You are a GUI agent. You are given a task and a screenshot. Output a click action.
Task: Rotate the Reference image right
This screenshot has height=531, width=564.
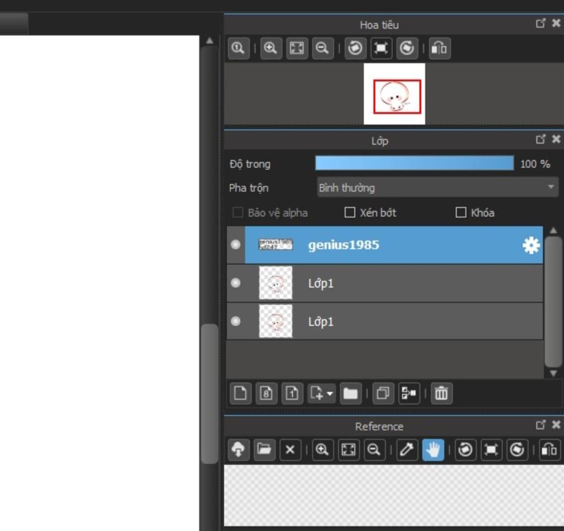tap(517, 449)
